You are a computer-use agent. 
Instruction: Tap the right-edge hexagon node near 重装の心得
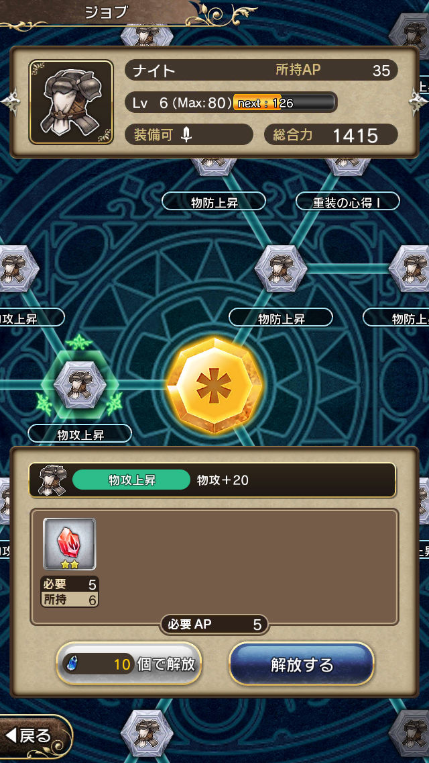pyautogui.click(x=410, y=269)
